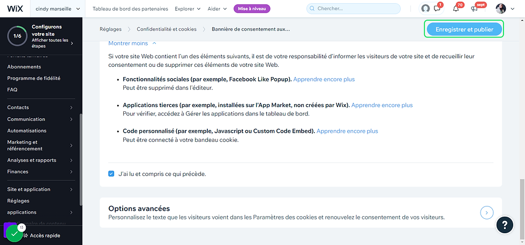Click the Chercher search field
Image resolution: width=525 pixels, height=245 pixels.
tap(354, 9)
